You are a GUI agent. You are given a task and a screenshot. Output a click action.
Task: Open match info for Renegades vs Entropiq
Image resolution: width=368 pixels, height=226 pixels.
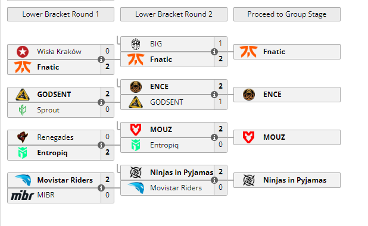[101, 145]
